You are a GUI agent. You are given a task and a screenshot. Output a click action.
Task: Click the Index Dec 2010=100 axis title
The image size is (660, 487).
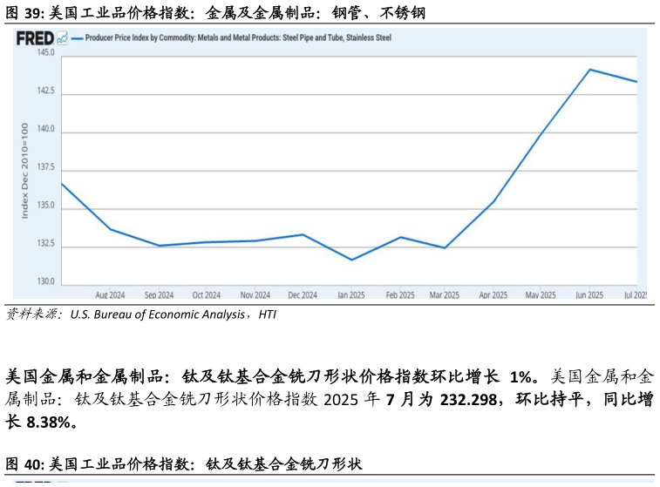(25, 169)
